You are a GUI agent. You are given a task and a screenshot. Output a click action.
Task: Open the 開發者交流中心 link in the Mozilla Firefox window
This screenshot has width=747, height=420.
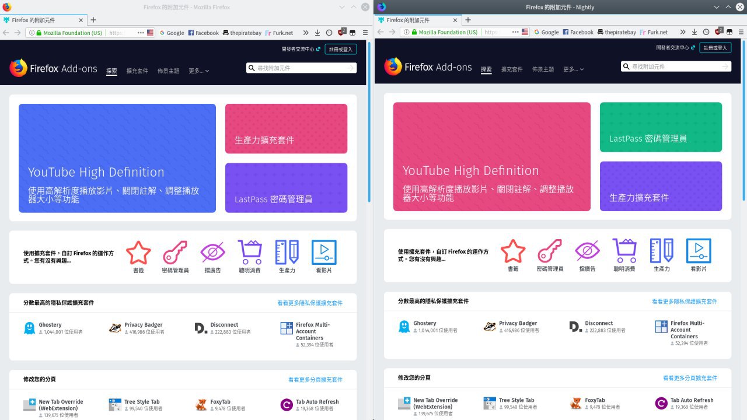click(301, 50)
